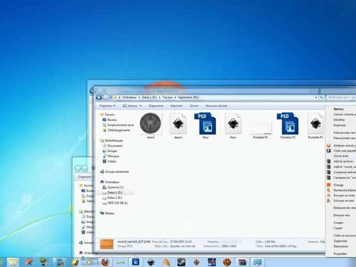This screenshot has width=356, height=267.
Task: Expand the address bar history dropdown
Action: pos(316,98)
